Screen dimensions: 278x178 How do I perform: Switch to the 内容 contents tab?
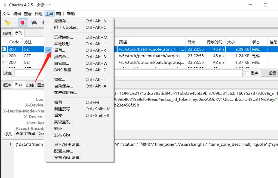(18, 84)
